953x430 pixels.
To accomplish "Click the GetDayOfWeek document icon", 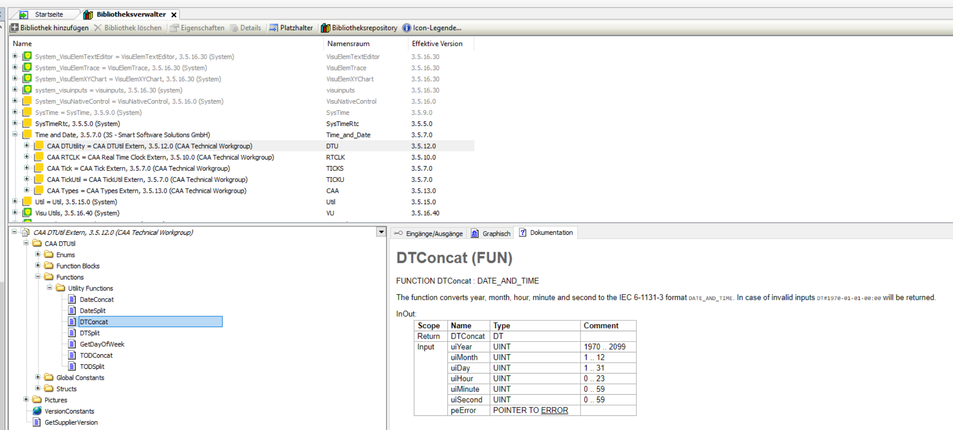I will coord(72,344).
